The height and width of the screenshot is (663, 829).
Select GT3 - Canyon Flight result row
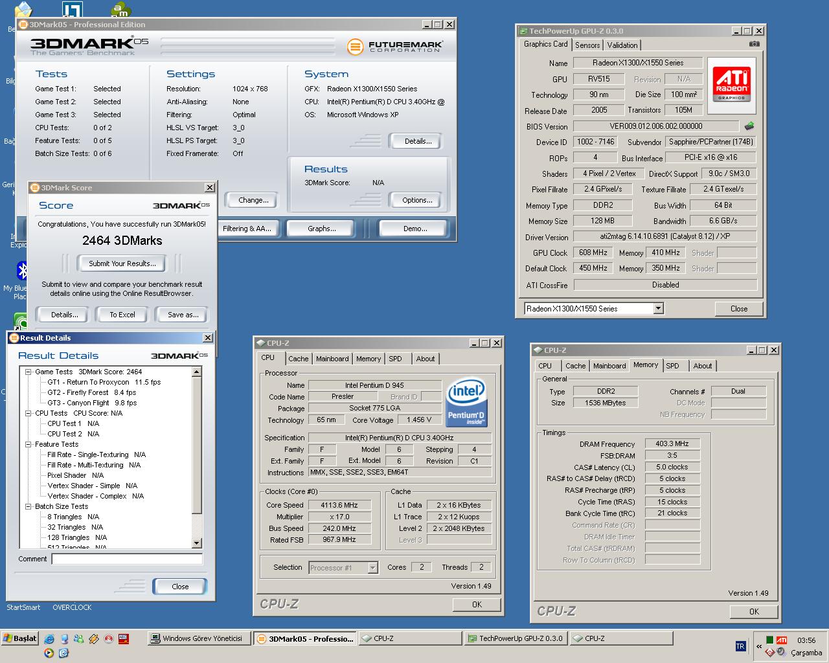tap(92, 403)
